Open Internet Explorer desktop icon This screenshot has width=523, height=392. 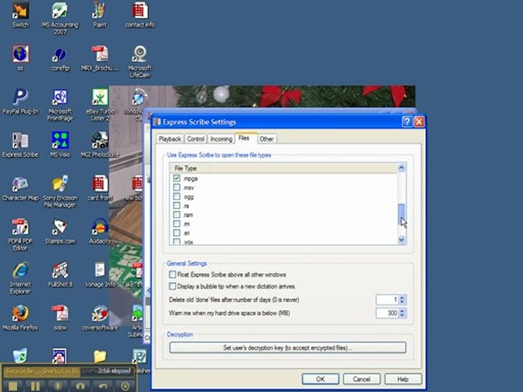[20, 278]
